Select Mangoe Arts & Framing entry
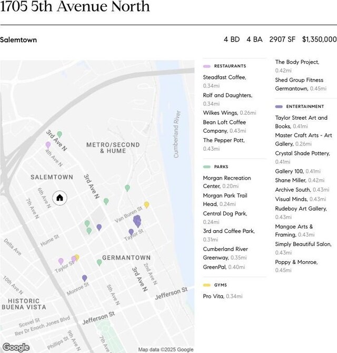 point(295,231)
